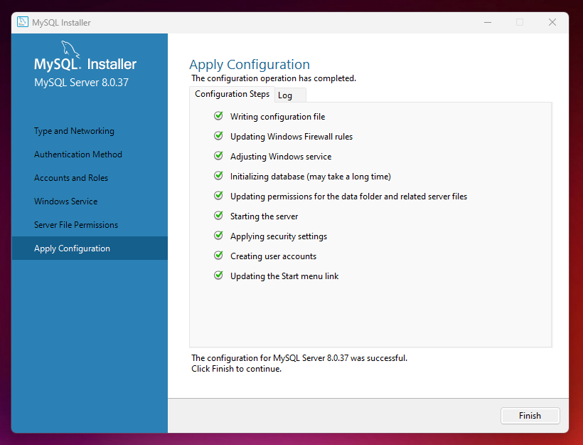The image size is (583, 445).
Task: Open Type and Networking step in sidebar
Action: click(x=74, y=131)
